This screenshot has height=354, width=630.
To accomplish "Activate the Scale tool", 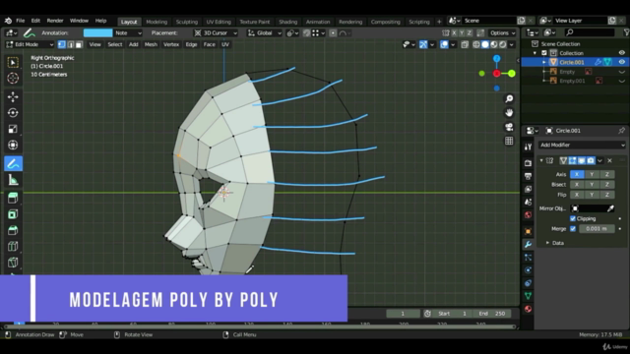I will pyautogui.click(x=13, y=129).
